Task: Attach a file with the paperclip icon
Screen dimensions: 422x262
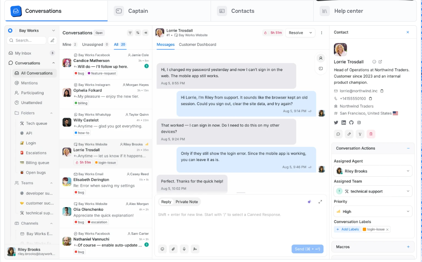Action: (173, 249)
